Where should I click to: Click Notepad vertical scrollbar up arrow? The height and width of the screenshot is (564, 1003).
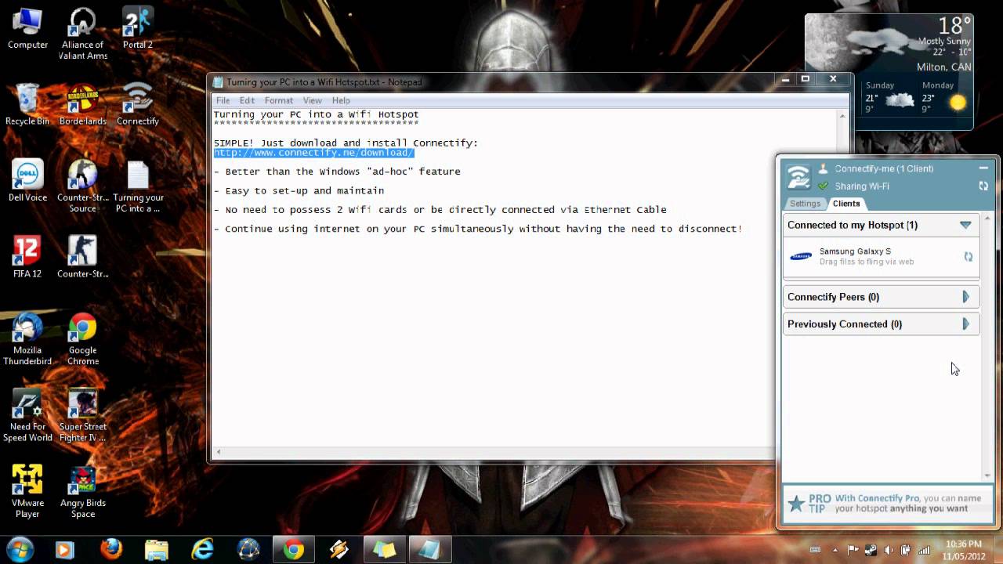click(x=843, y=116)
